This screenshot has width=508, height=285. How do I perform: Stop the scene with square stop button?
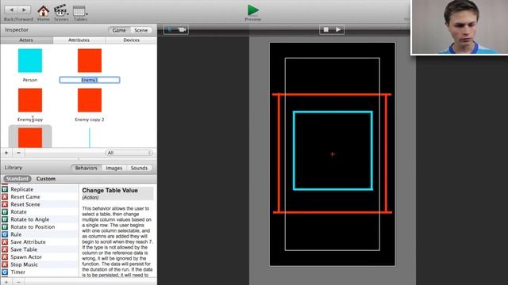[x=326, y=29]
